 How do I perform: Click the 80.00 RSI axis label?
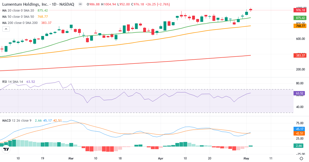(299, 83)
